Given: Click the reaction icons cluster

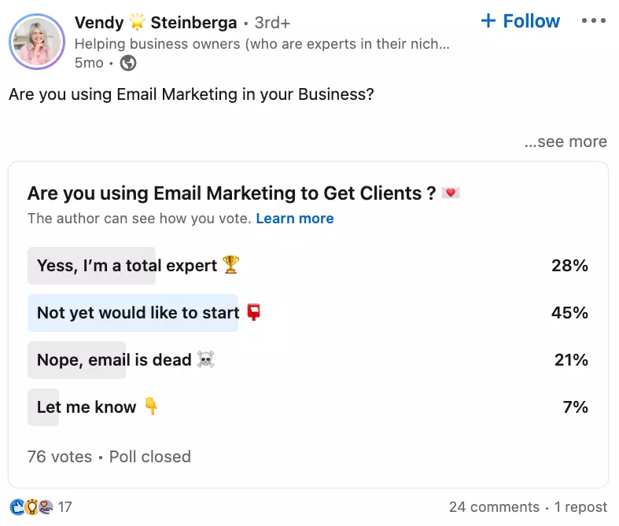Looking at the screenshot, I should tap(31, 507).
